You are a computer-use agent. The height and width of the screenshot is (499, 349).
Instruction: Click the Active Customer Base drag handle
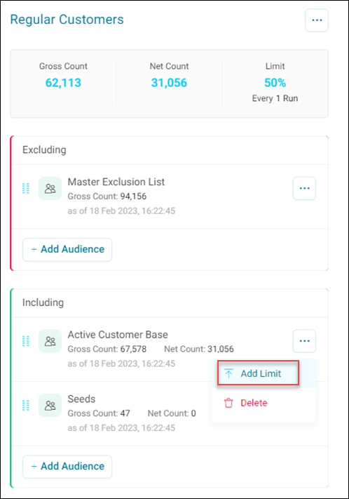pos(26,341)
